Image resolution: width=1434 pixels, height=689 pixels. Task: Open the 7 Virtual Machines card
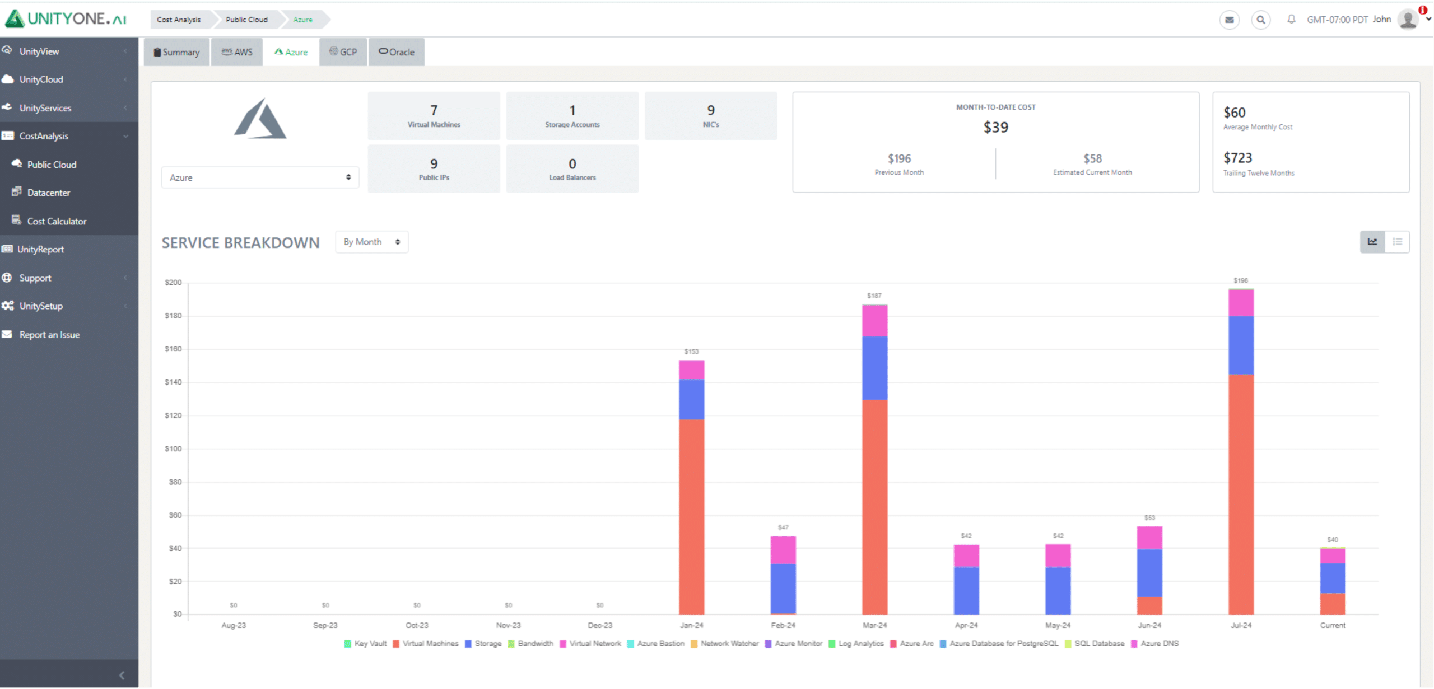point(434,116)
